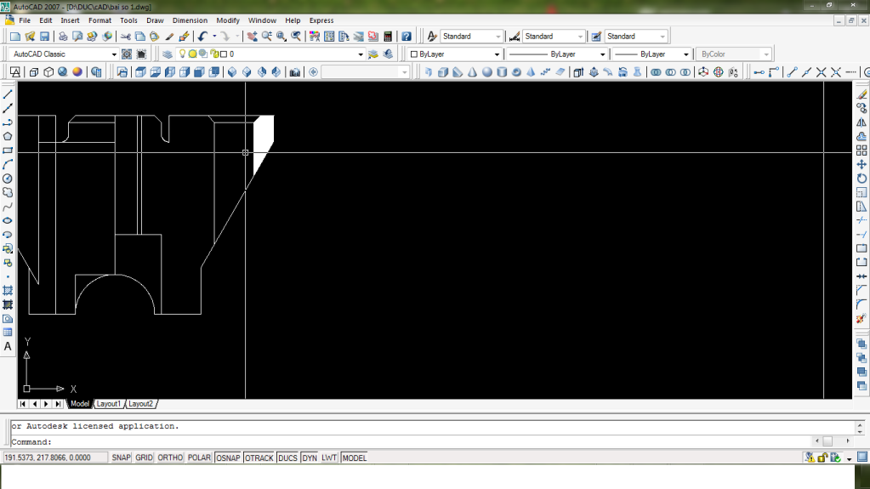Click the MODEL button in status bar
Viewport: 870px width, 489px height.
[x=354, y=458]
